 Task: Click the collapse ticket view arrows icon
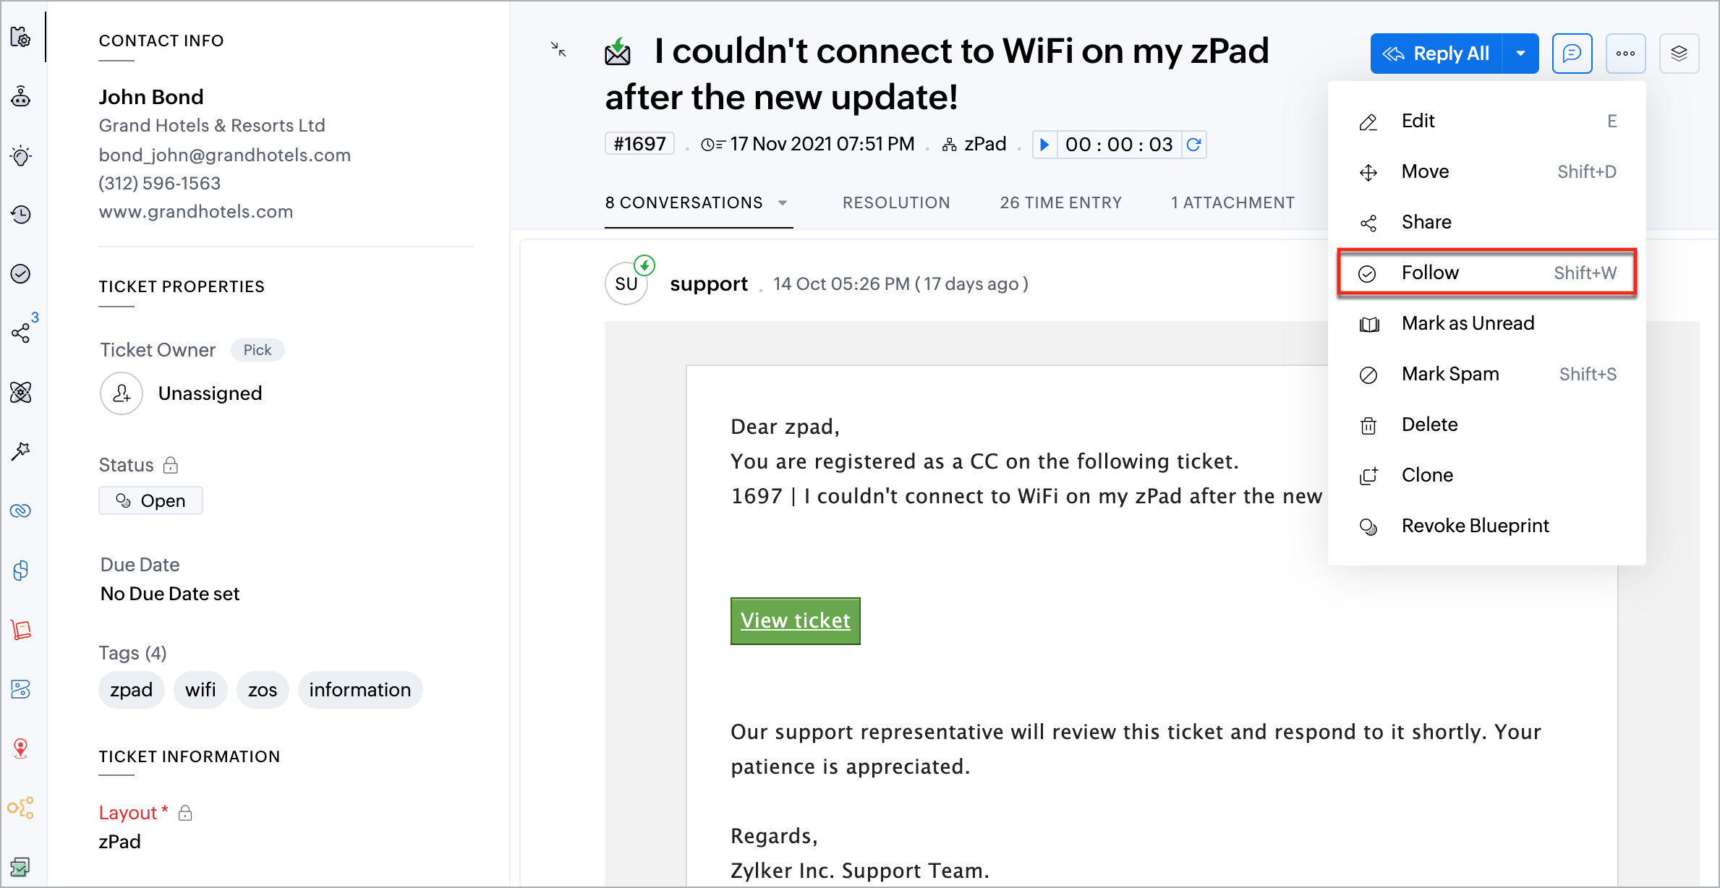(558, 49)
